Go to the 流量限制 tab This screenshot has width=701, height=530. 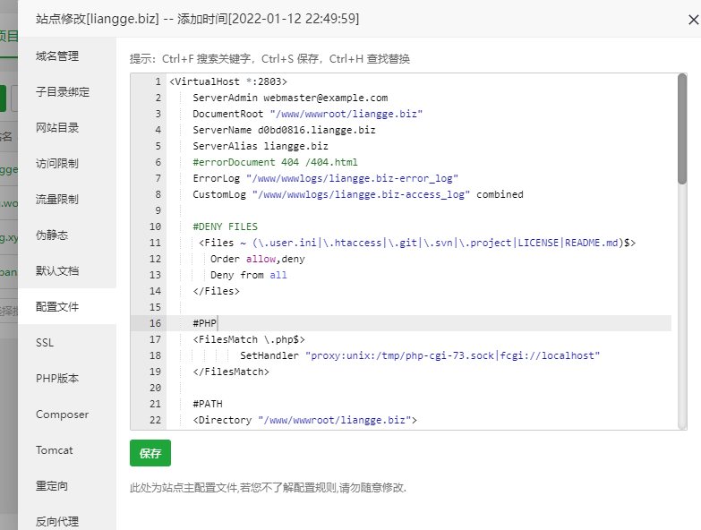coord(57,199)
